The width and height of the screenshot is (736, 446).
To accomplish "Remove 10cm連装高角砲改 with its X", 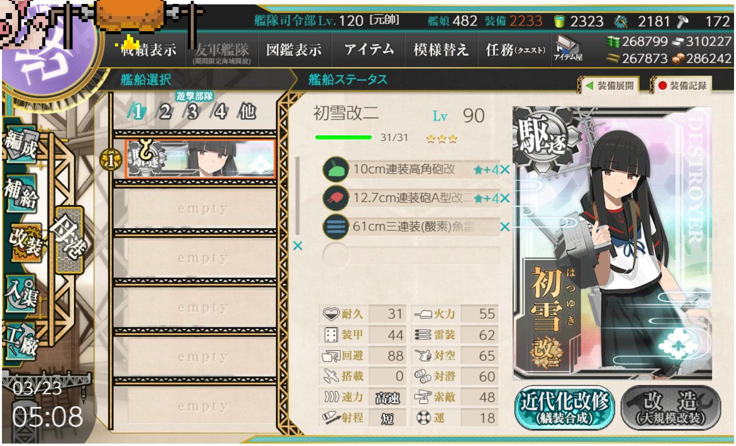I will click(505, 170).
